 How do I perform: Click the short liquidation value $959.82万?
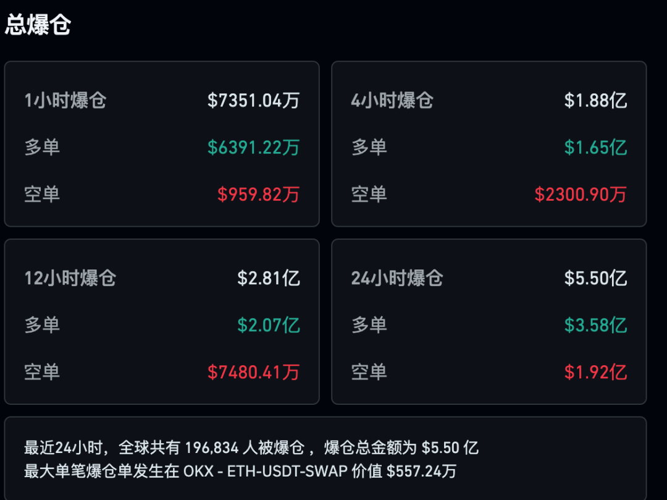tap(258, 194)
